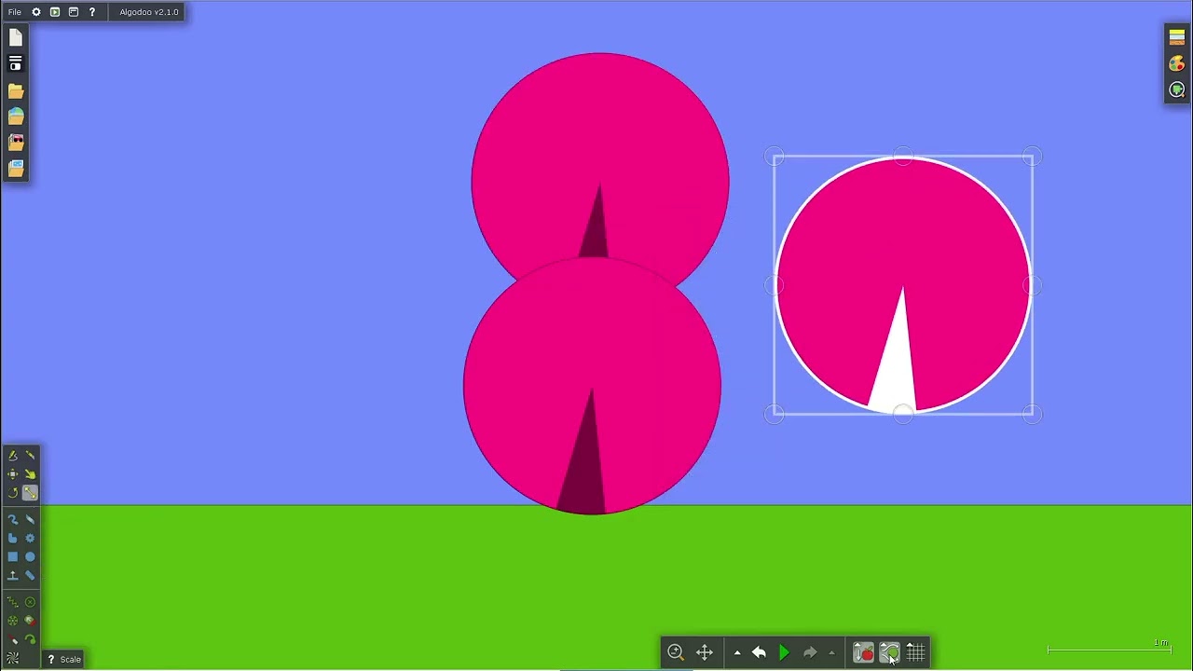
Task: Open the question mark help in top bar
Action: click(92, 12)
